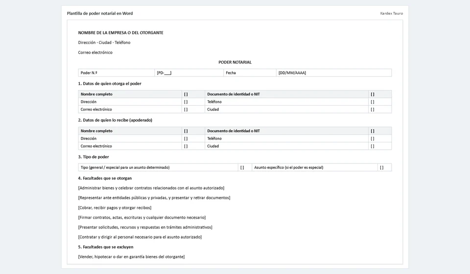Click '[Firmar contratos, actas, escrituras...]' line
This screenshot has height=274, width=470.
tap(142, 218)
